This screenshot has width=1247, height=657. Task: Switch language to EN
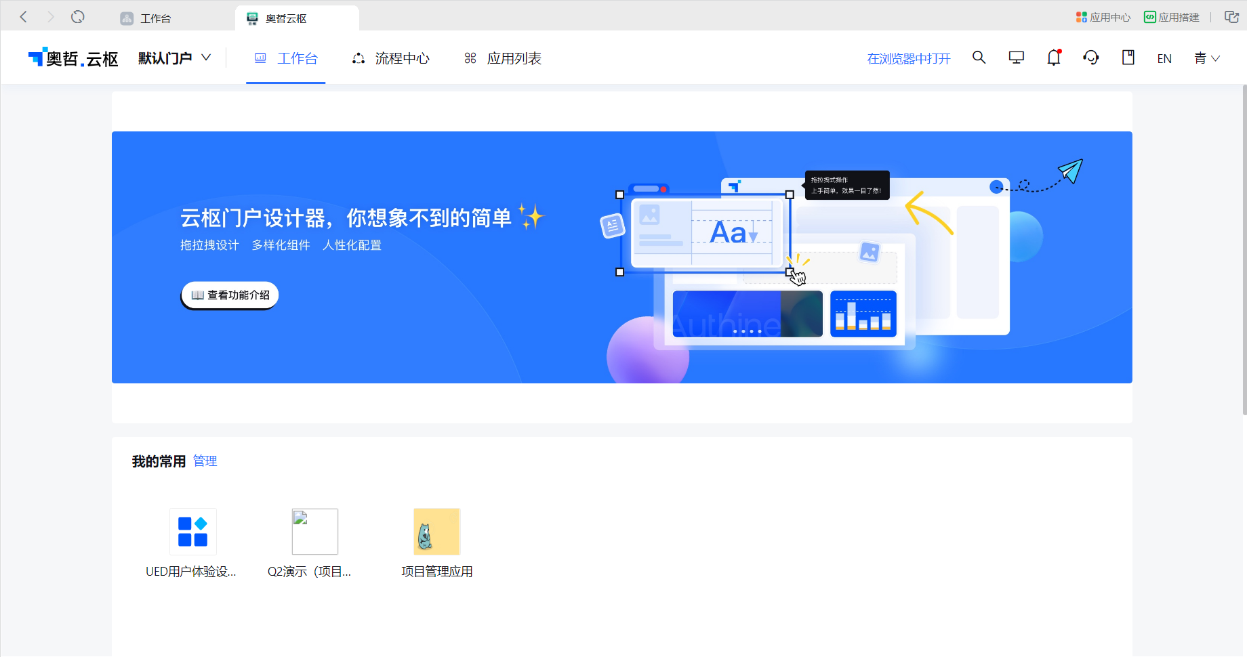[x=1164, y=59]
